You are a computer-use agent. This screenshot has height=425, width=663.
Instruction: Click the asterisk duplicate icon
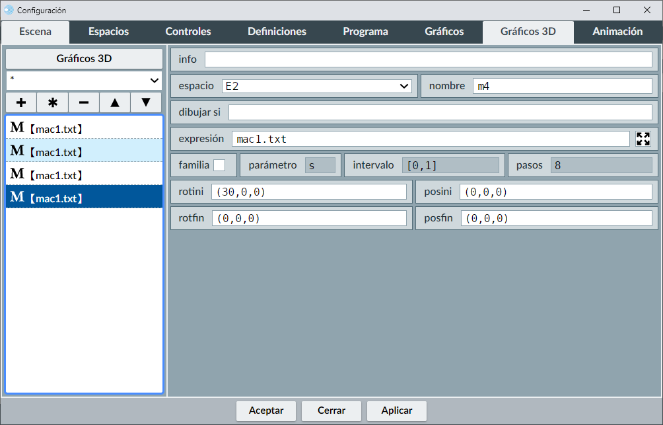(53, 102)
